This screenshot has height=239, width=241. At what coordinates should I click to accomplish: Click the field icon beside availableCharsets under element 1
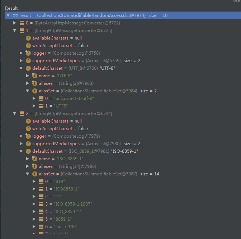(x=28, y=38)
